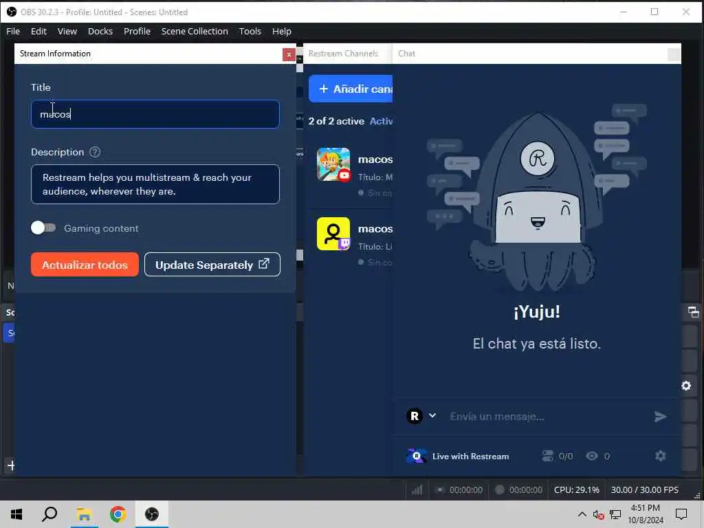Switch to the Chat tab
Screen dimensions: 704x528
406,54
